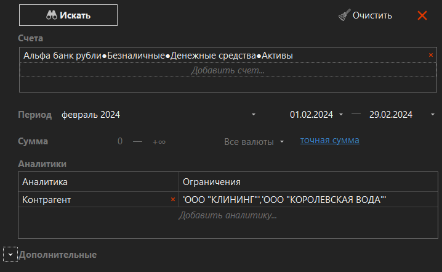The image size is (442, 272).
Task: Click Добавить аналитику placeholder
Action: 227,215
